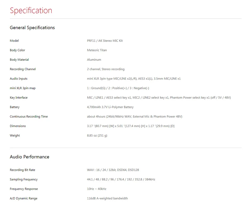
Task: Click the 8.85 oz (251 g) weight value
Action: 97,135
